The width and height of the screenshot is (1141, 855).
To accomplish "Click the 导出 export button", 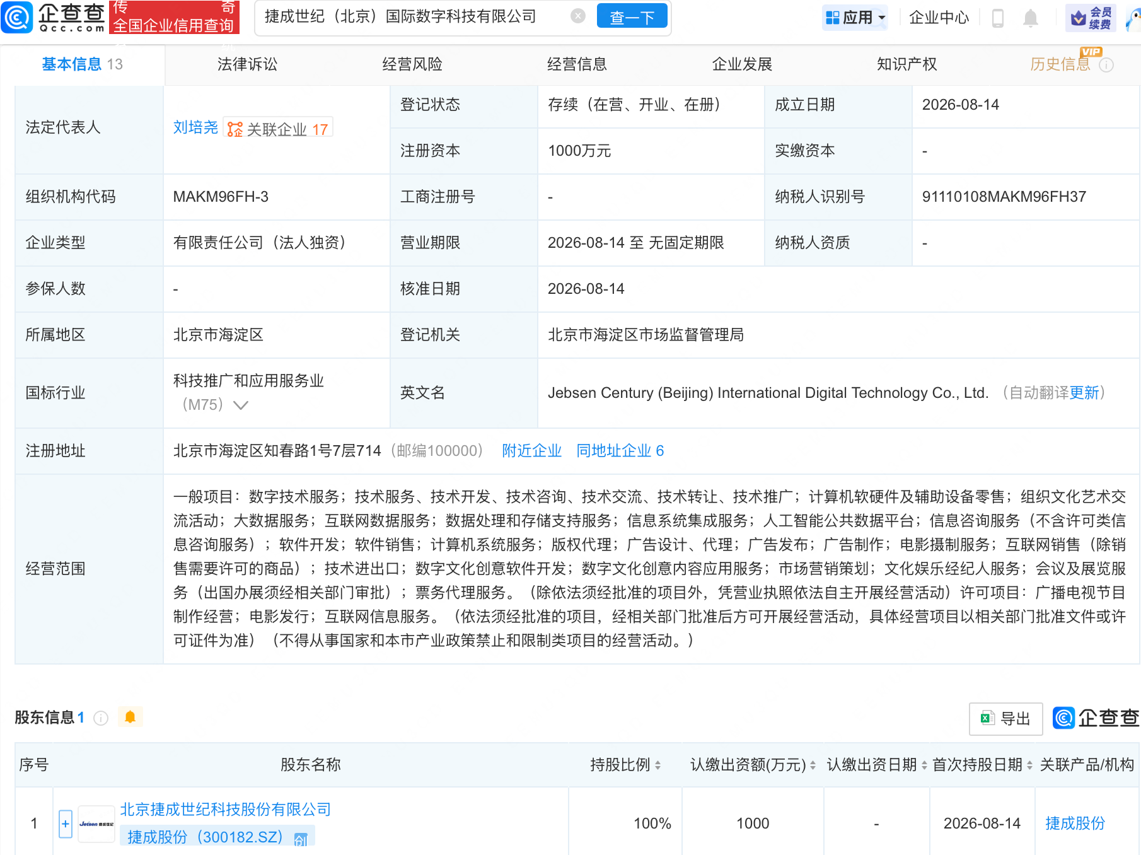I will tap(1006, 719).
